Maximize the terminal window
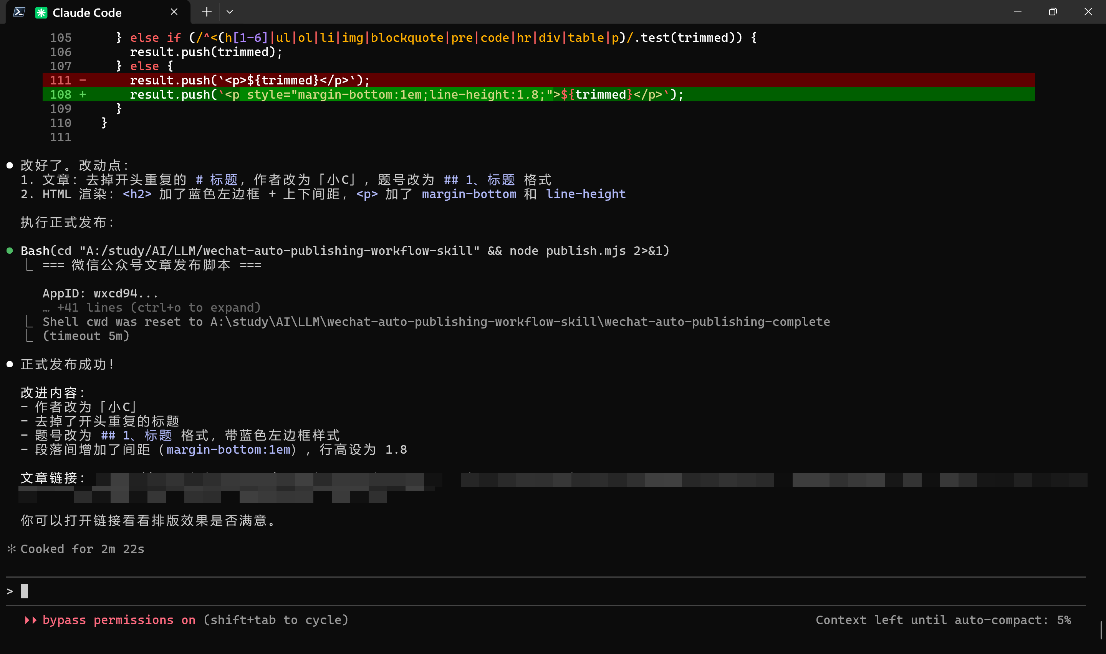Viewport: 1106px width, 654px height. click(1053, 12)
